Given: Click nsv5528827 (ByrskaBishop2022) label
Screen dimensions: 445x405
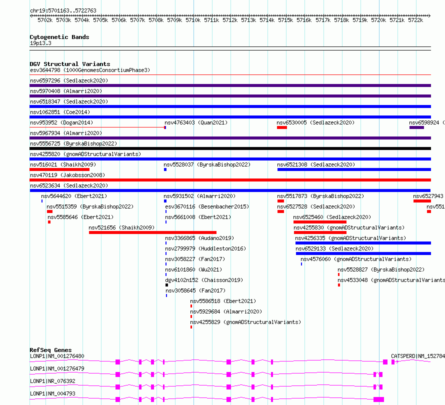Looking at the screenshot, I should click(381, 269).
